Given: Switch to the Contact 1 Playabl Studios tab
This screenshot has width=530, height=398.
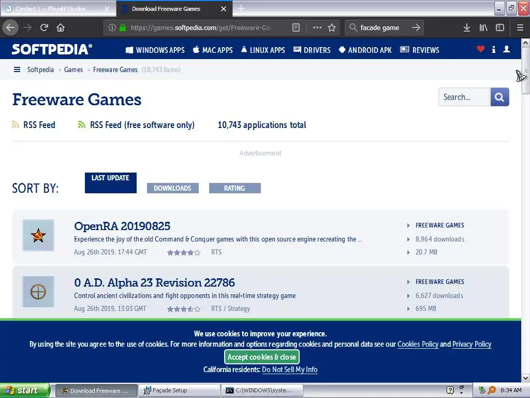Looking at the screenshot, I should click(x=58, y=9).
